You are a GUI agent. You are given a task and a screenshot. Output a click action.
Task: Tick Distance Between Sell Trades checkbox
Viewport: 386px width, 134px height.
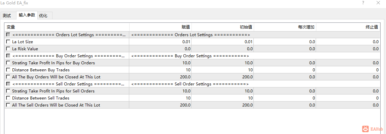pyautogui.click(x=8, y=98)
